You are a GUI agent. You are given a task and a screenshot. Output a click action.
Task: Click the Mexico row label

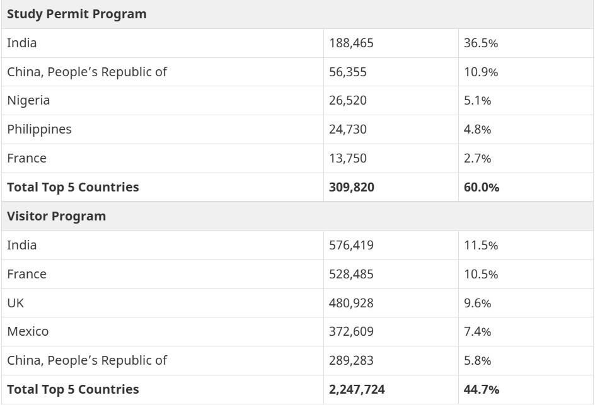tap(28, 331)
